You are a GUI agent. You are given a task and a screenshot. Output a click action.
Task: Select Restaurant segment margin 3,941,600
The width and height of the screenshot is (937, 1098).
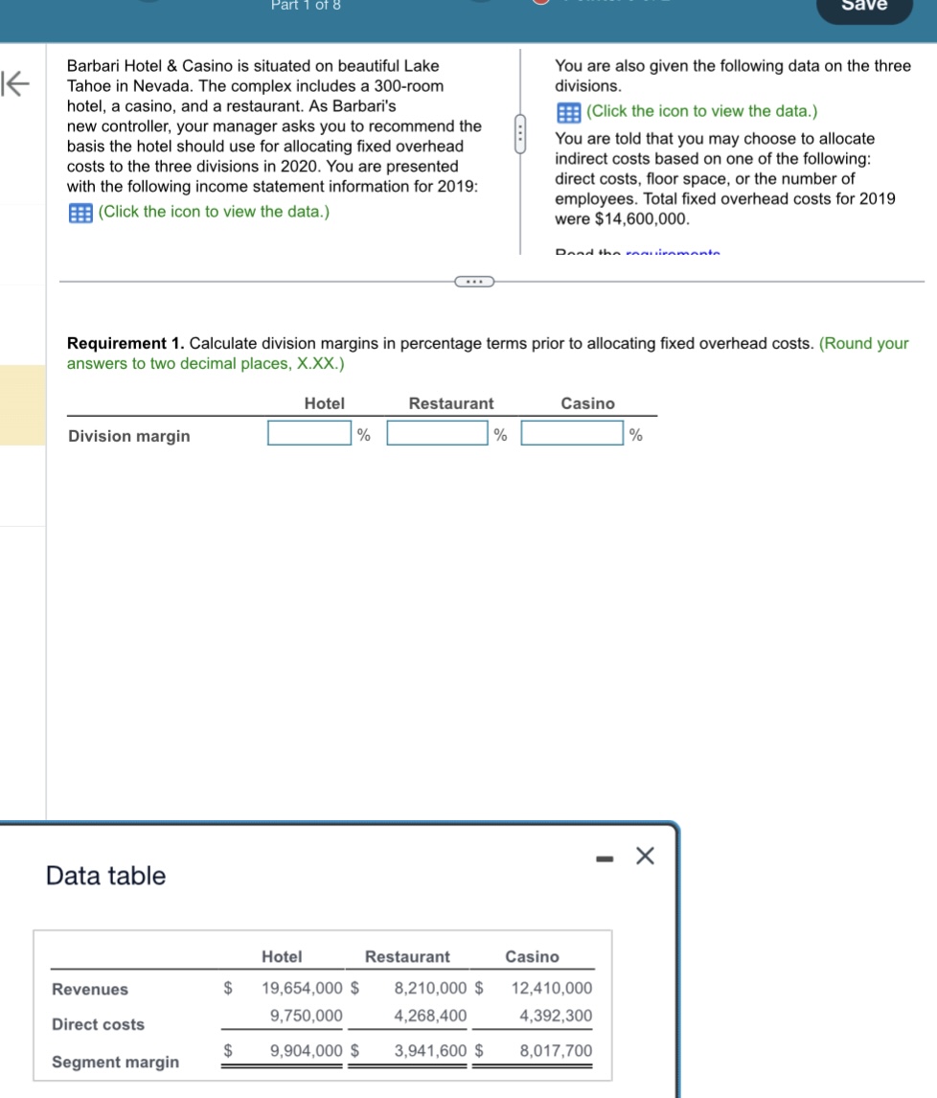[430, 1050]
